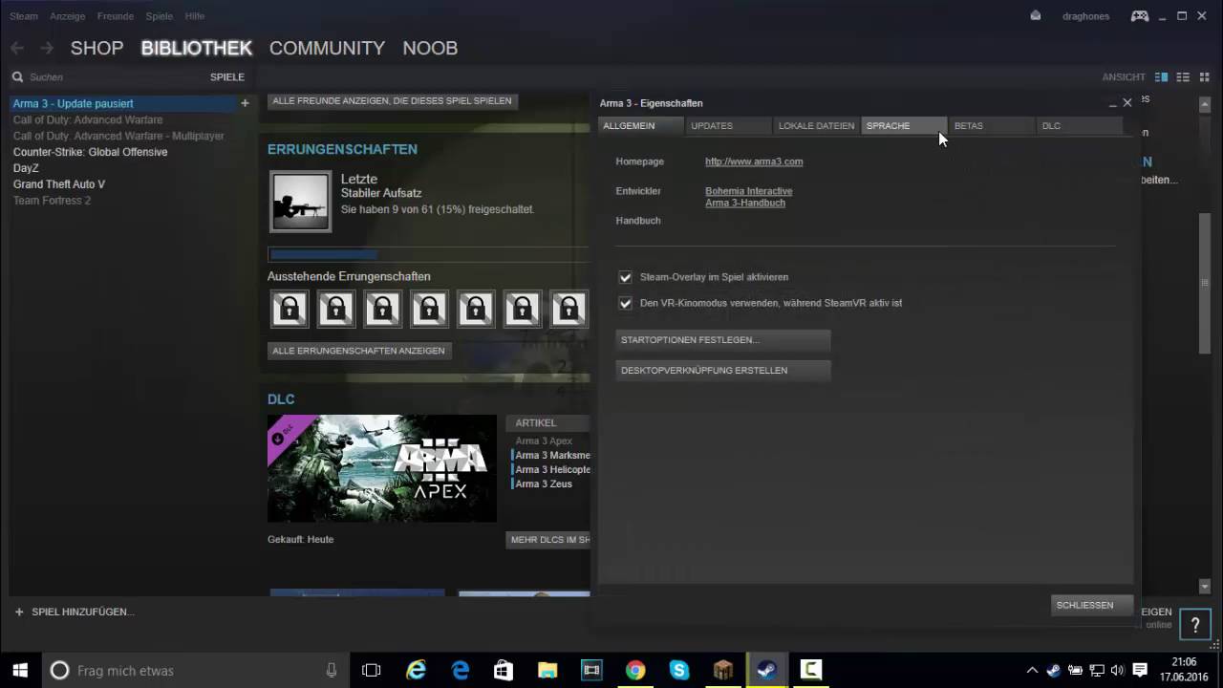Open the Arma 3-Handbuch link

(x=745, y=203)
